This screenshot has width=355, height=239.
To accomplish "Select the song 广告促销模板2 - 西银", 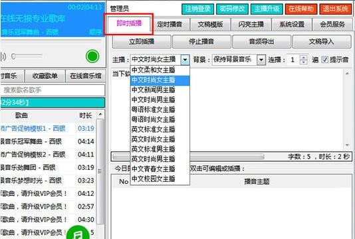I will [x=48, y=155].
